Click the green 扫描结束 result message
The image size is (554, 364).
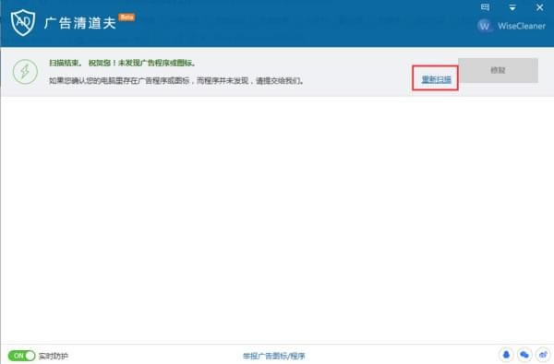[123, 64]
